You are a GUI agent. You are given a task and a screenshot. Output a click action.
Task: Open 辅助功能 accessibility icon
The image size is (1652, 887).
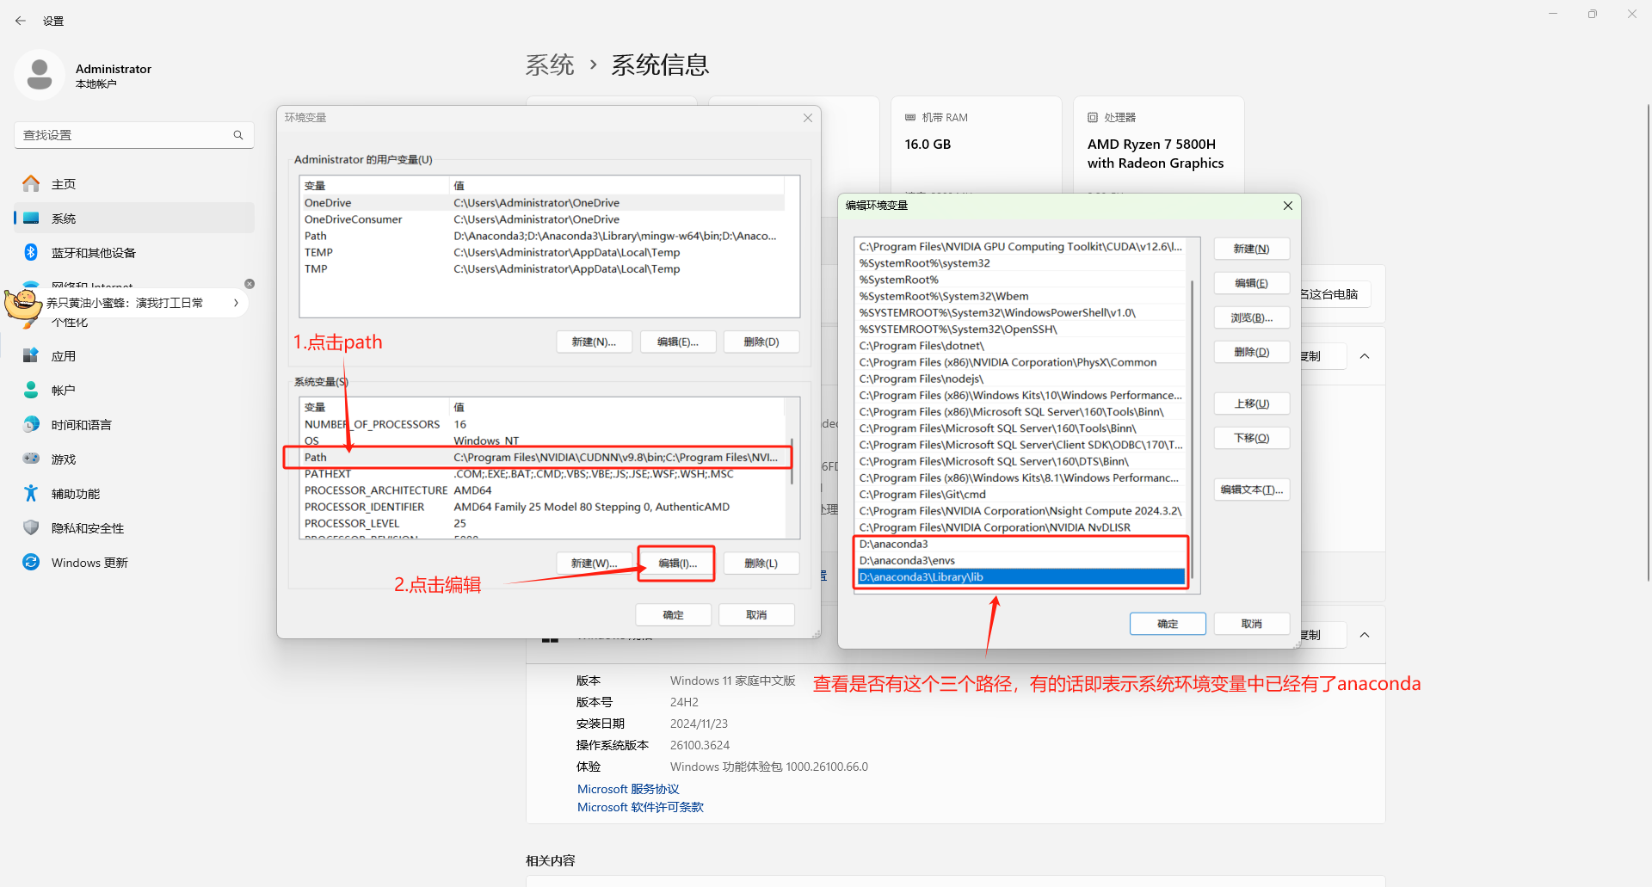tap(31, 493)
